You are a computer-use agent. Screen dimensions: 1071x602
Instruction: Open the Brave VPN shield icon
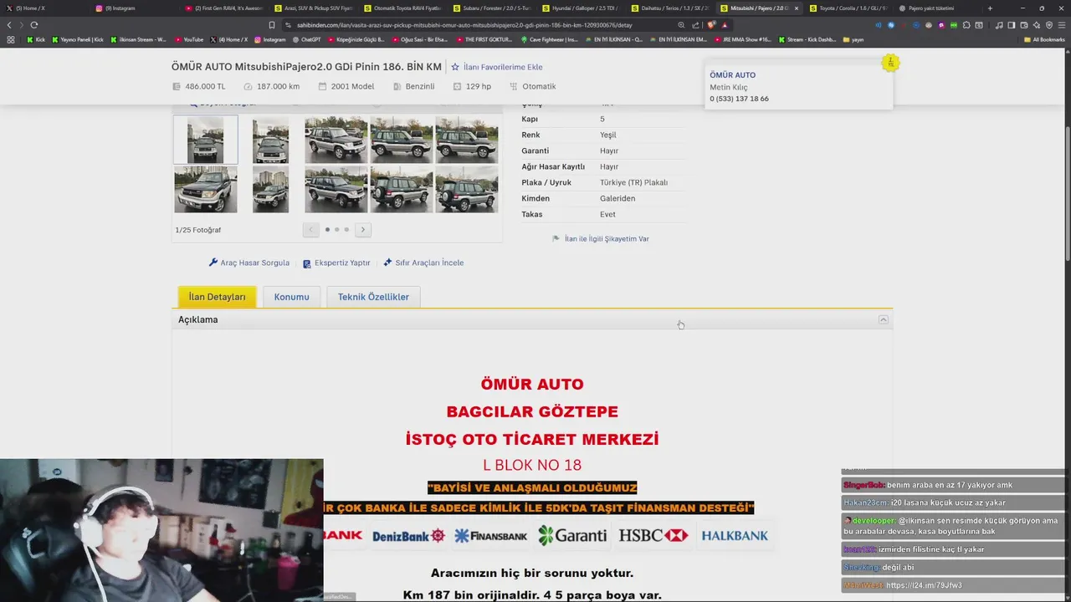coord(1049,25)
